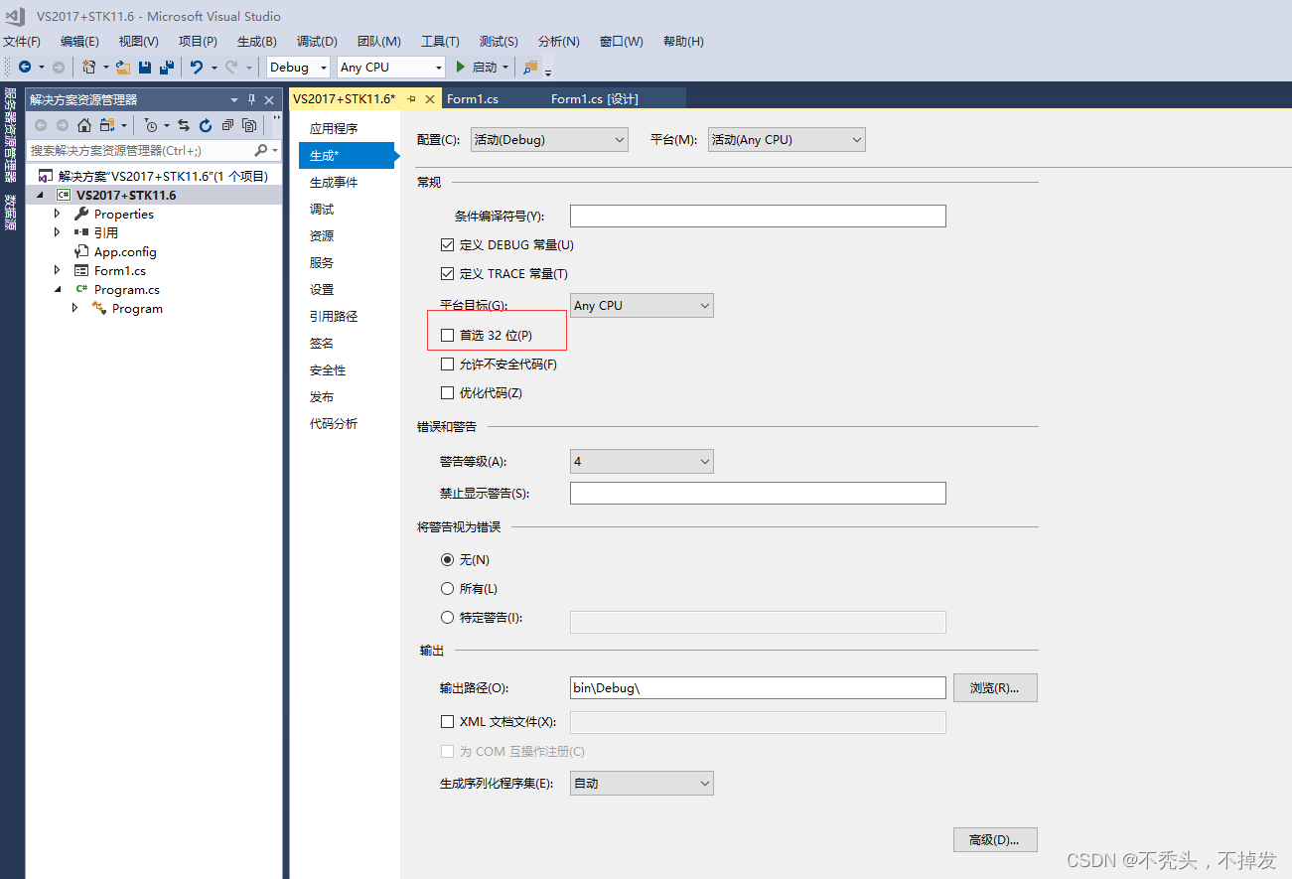Select the 所有(L) radio button
Image resolution: width=1292 pixels, height=879 pixels.
click(x=447, y=588)
